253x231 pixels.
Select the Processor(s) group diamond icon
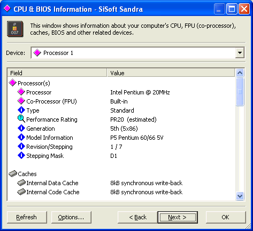point(13,83)
